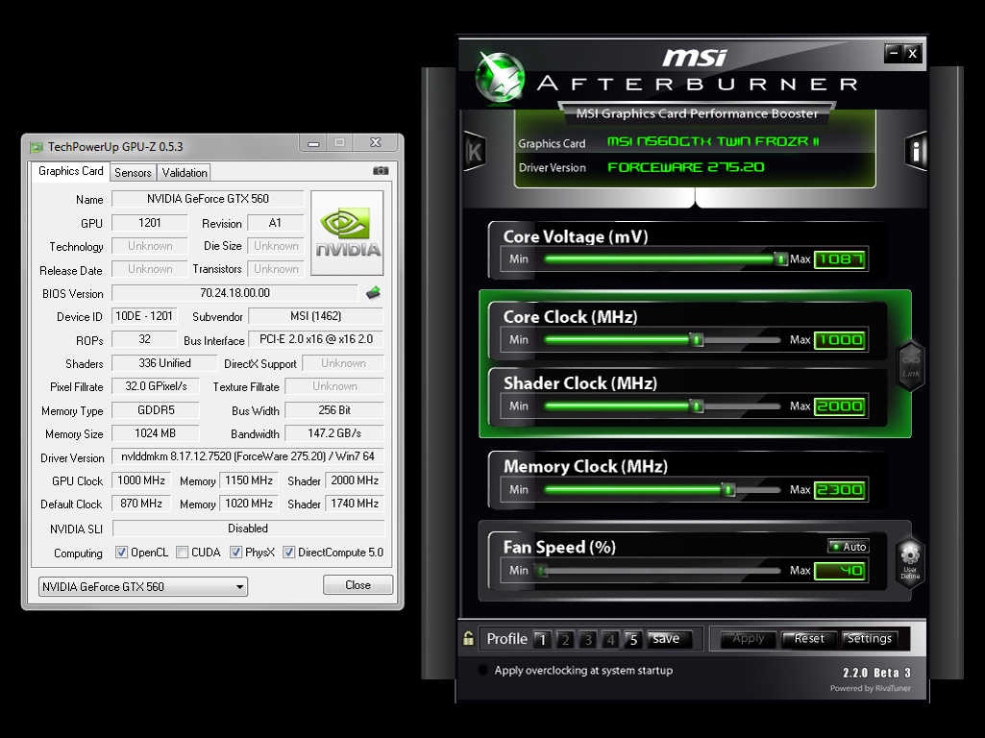The width and height of the screenshot is (985, 738).
Task: Click the Core Clock value 1000 field
Action: [x=841, y=340]
